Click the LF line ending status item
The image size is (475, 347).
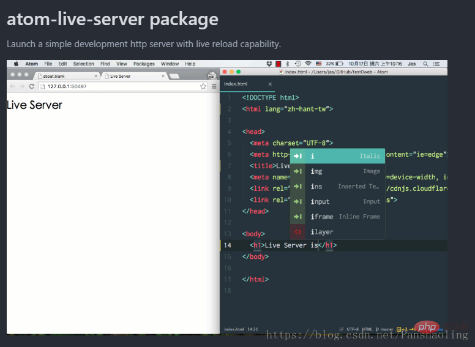click(342, 329)
